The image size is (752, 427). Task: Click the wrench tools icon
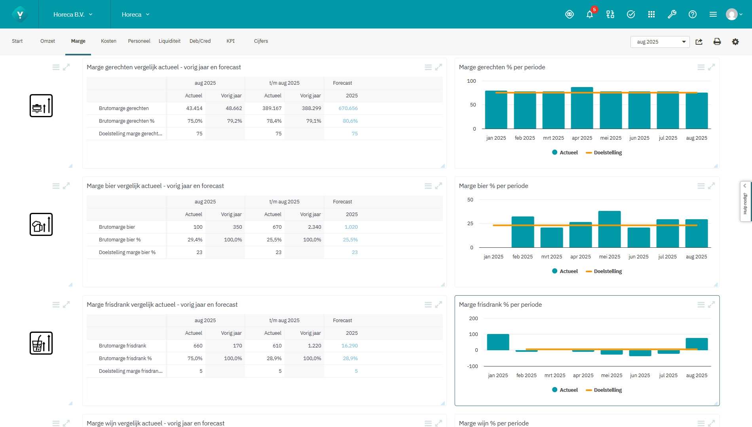pos(672,15)
